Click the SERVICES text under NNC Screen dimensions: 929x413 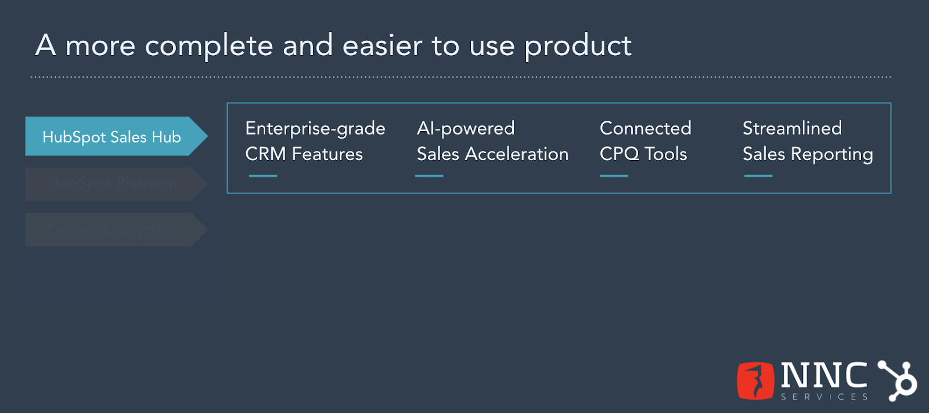click(x=824, y=397)
